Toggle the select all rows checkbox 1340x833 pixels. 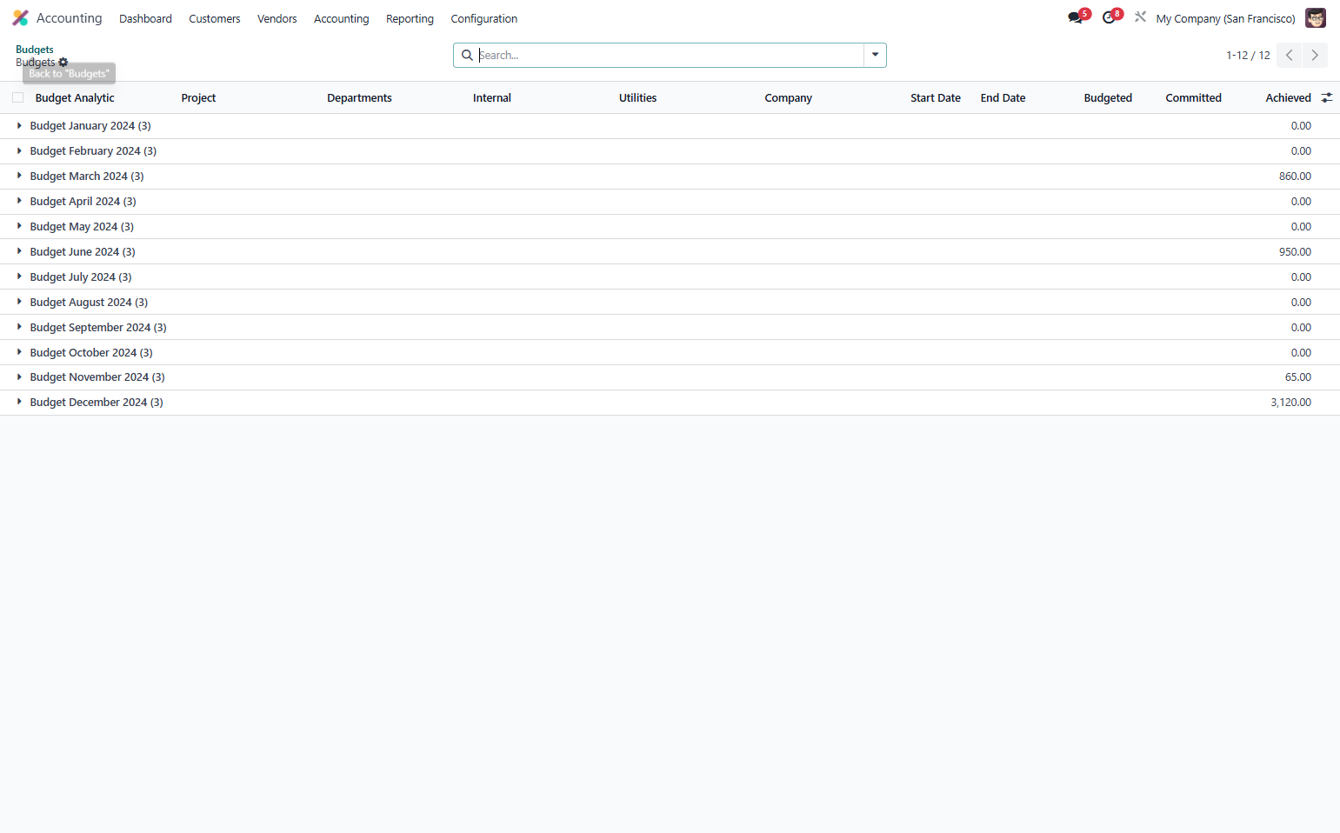point(17,97)
